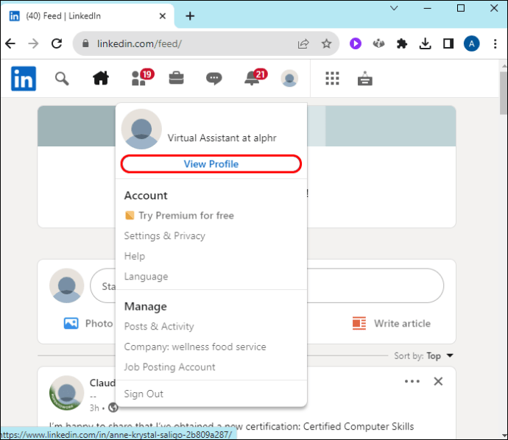The image size is (508, 440).
Task: Click Sign Out
Action: point(144,394)
